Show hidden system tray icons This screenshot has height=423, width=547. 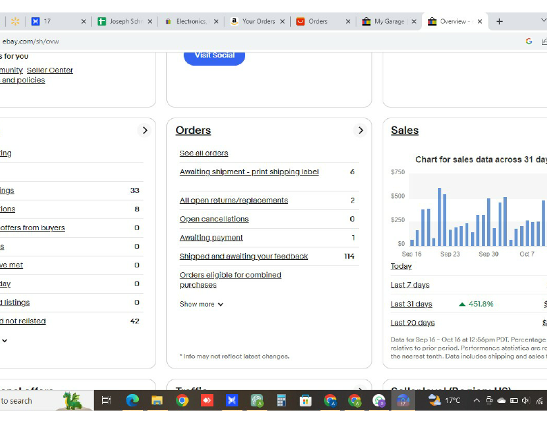tap(477, 400)
